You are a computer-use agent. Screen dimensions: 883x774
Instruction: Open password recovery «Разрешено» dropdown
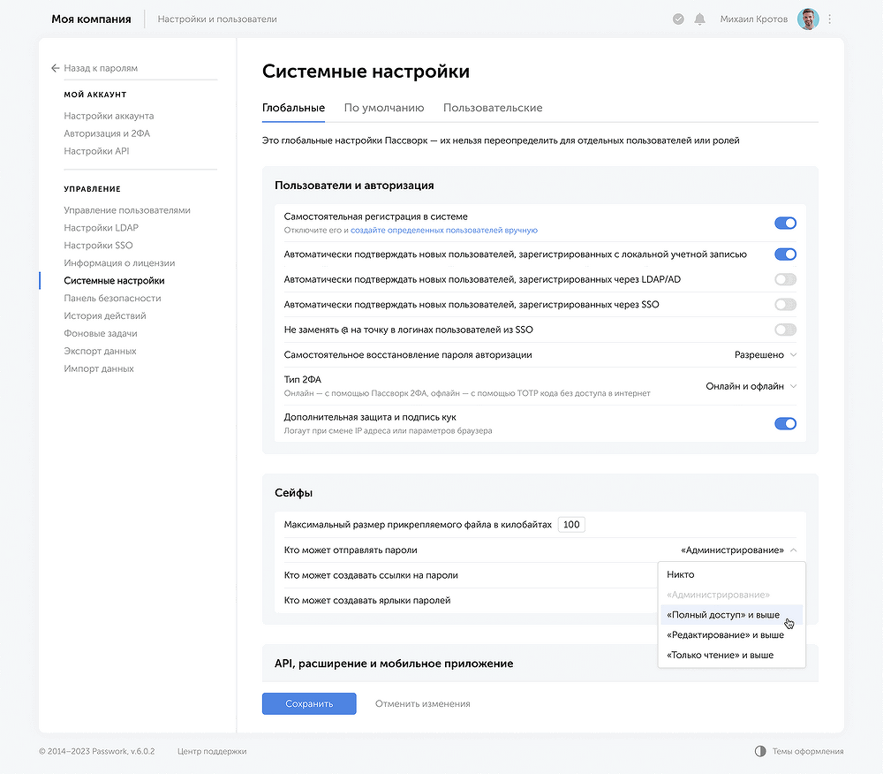coord(765,355)
